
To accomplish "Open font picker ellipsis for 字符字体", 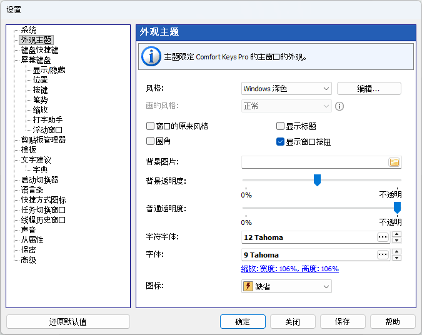I will pyautogui.click(x=383, y=237).
